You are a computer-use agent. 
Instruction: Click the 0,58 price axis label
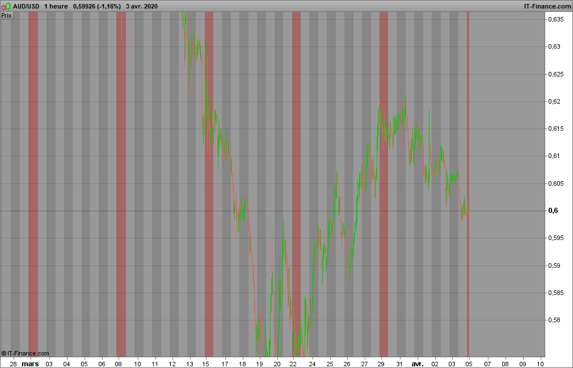tap(554, 320)
